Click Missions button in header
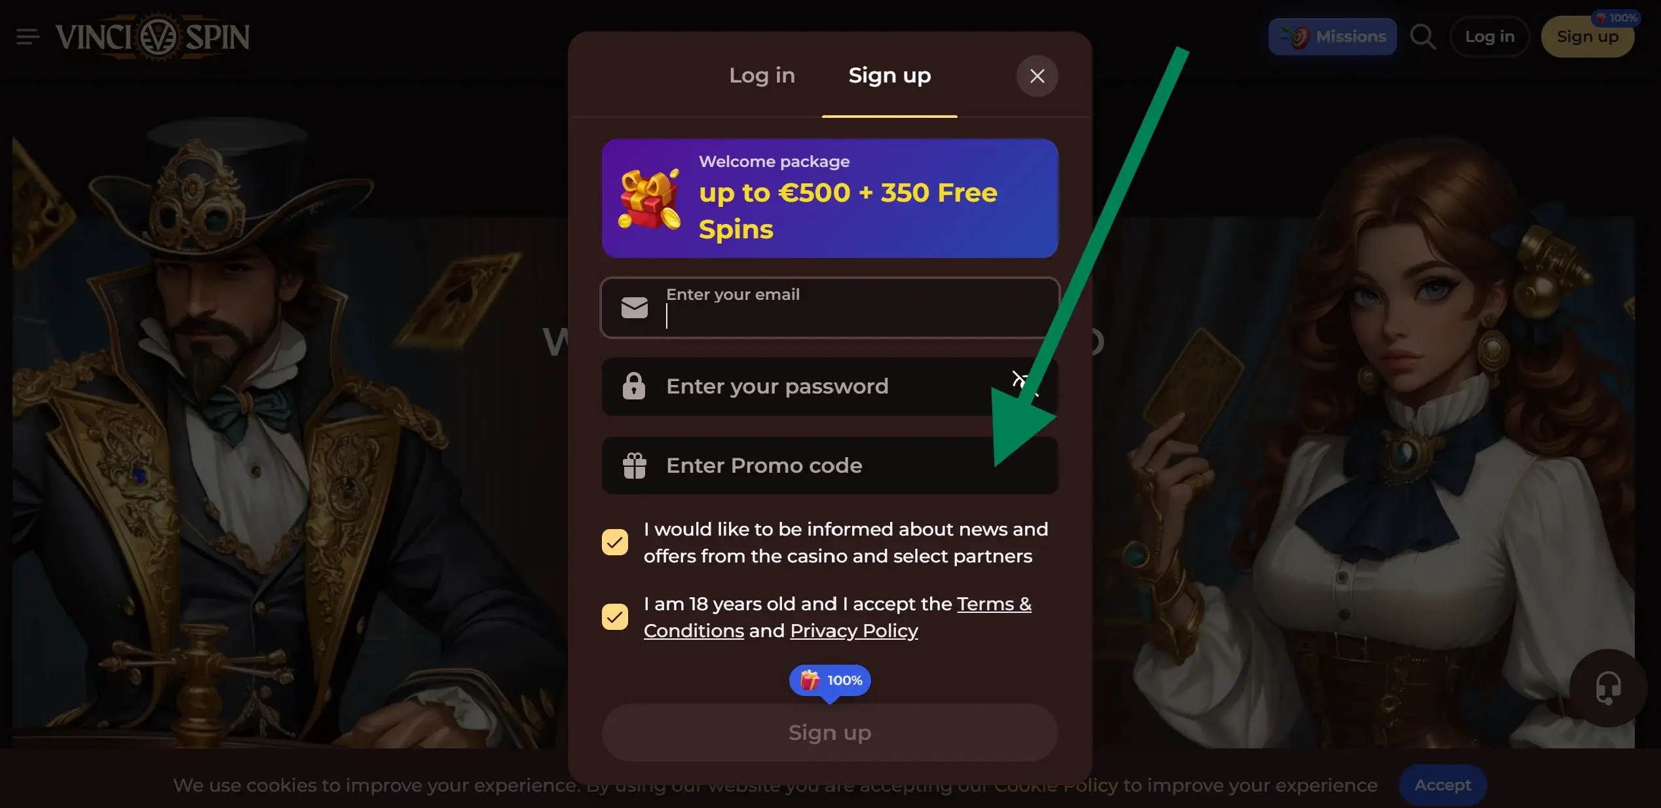1661x808 pixels. coord(1332,37)
